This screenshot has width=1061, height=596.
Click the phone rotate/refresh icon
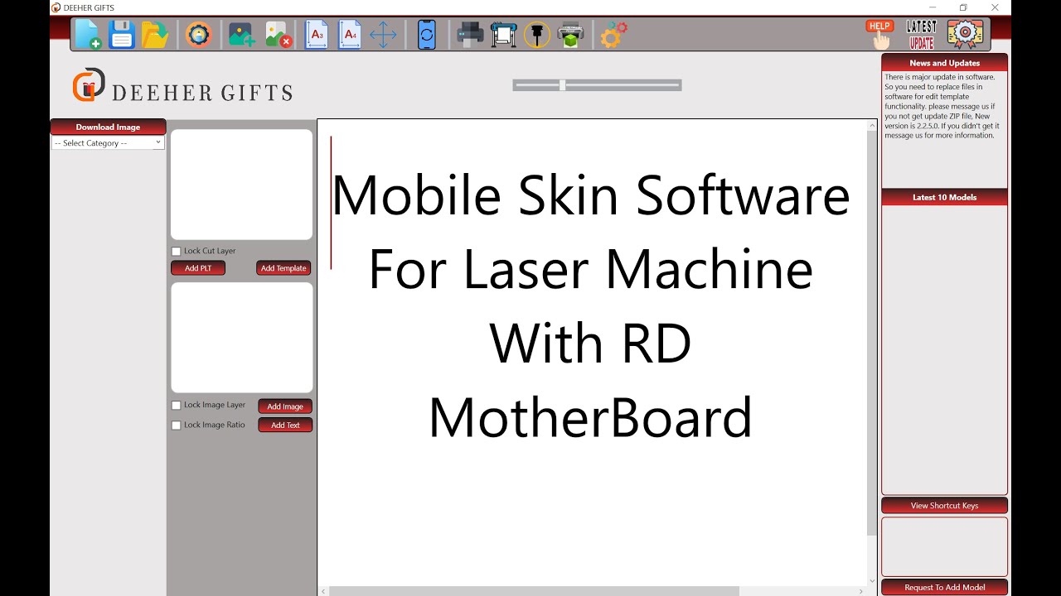(426, 35)
